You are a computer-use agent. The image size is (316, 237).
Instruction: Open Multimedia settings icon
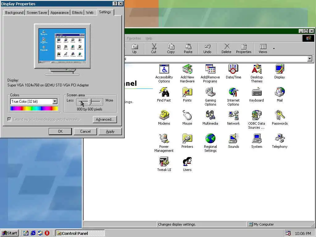(210, 118)
